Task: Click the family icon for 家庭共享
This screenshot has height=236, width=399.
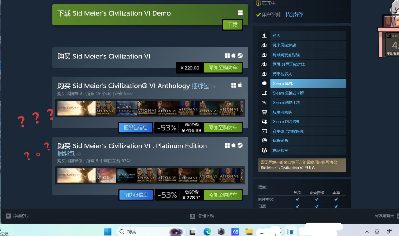Action: [x=264, y=150]
